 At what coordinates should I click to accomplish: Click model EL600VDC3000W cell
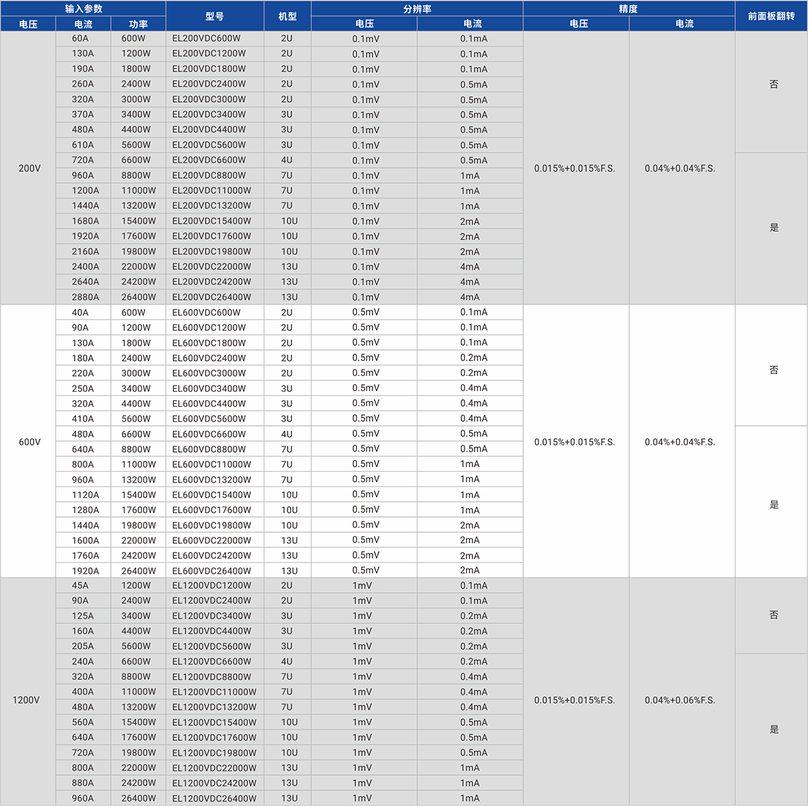pos(209,373)
